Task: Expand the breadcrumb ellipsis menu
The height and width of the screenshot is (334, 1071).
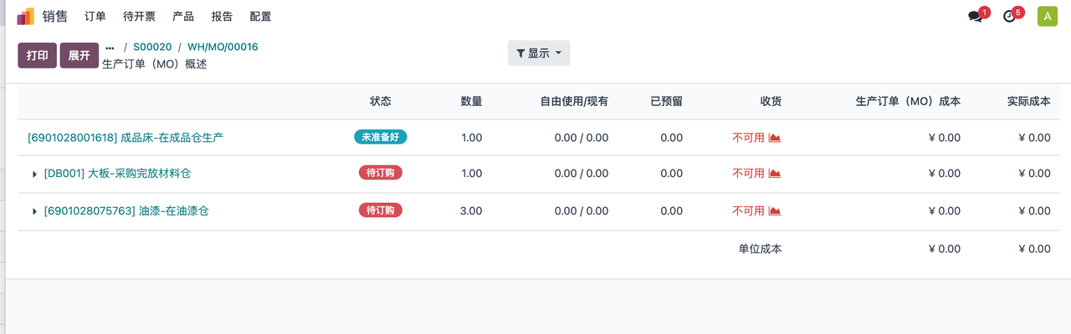Action: 110,48
